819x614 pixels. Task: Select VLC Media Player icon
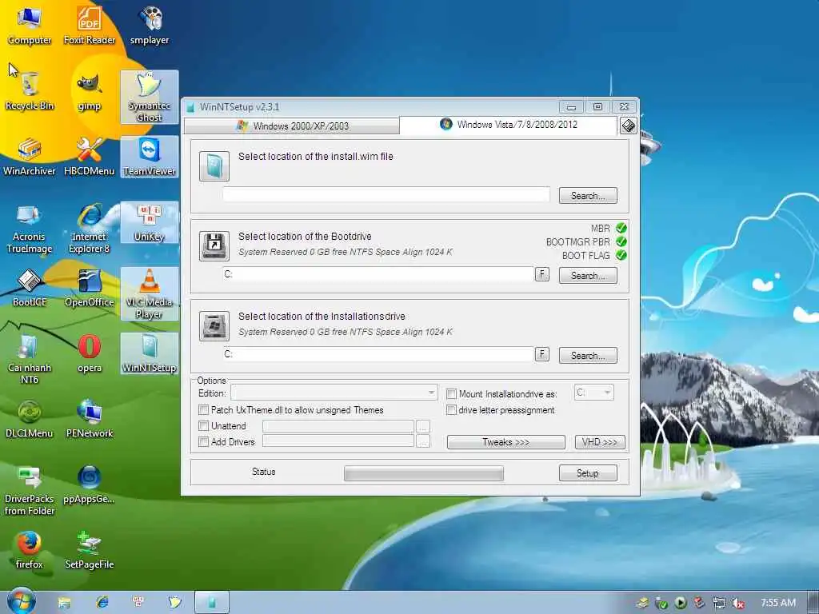(x=150, y=294)
